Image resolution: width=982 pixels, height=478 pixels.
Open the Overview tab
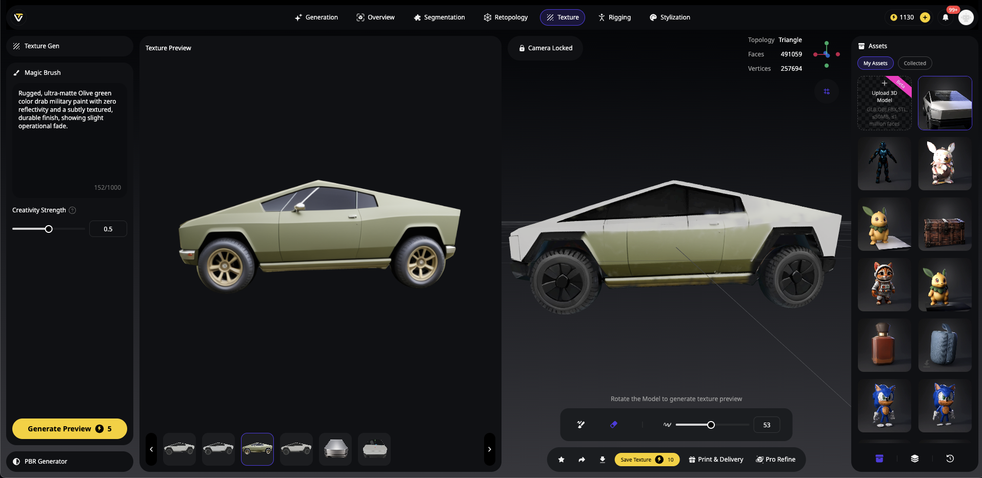[x=375, y=17]
